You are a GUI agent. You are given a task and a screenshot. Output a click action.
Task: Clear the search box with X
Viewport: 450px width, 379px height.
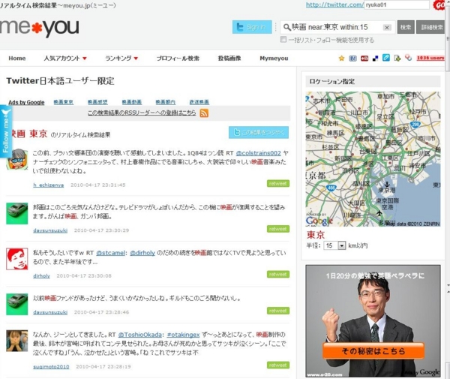387,28
